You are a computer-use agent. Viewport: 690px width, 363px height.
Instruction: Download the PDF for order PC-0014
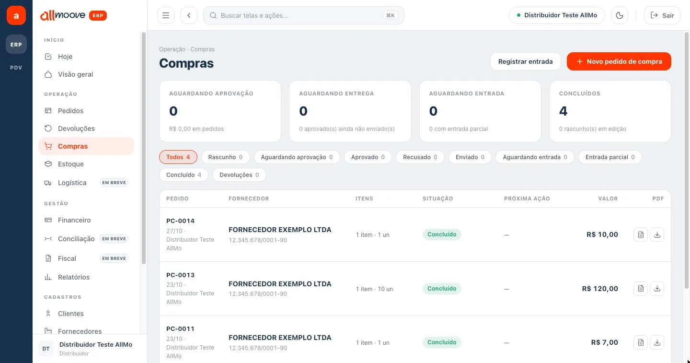pos(657,234)
